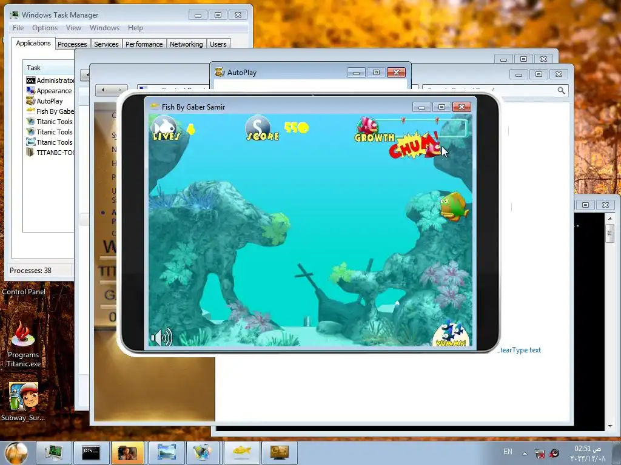The height and width of the screenshot is (465, 621).
Task: Close the AutoPlay window
Action: coord(396,73)
